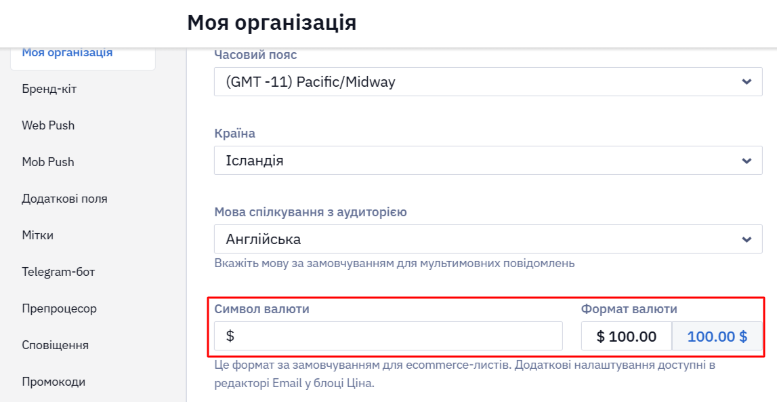Click the Моя організація page heading
Screen dimensions: 777x402
click(x=272, y=23)
